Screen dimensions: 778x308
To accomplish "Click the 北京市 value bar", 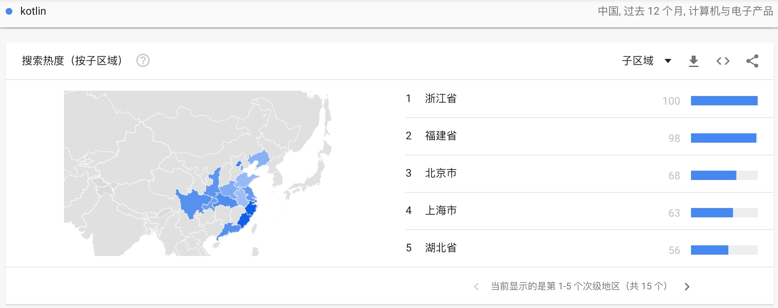I will (713, 175).
